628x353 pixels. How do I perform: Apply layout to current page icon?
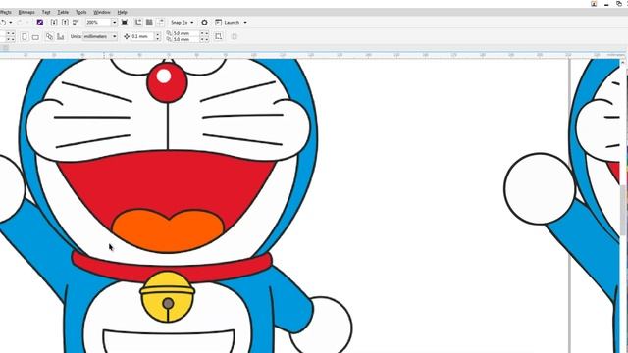click(61, 37)
